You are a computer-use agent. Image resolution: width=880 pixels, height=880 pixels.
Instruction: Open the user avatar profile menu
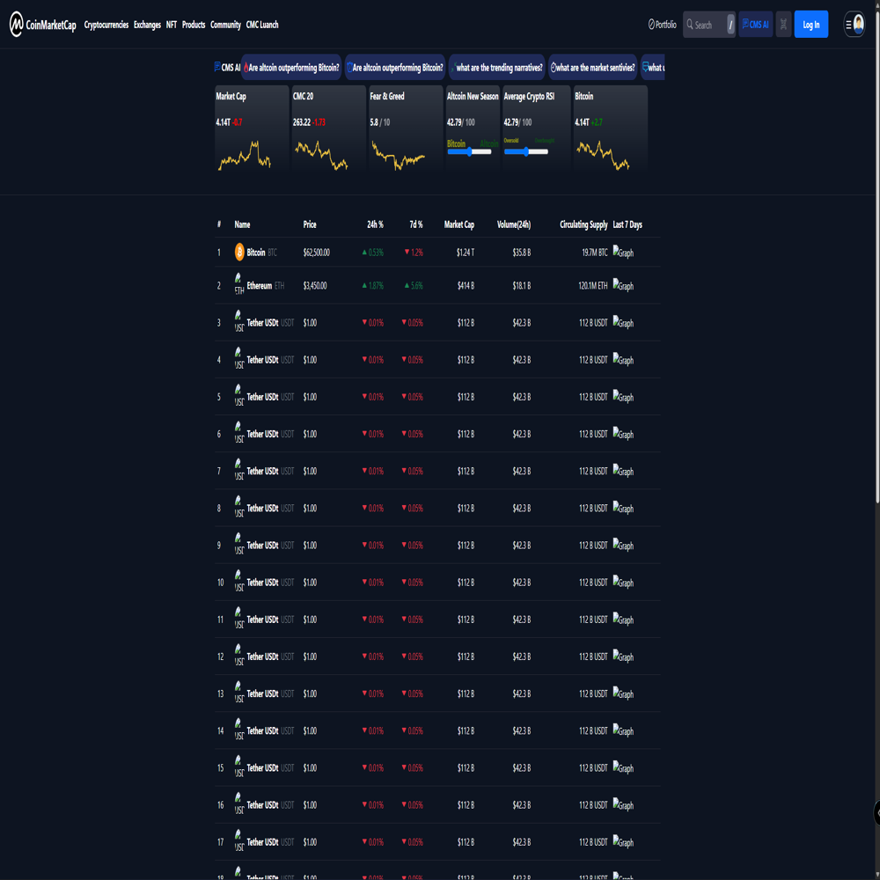tap(858, 25)
